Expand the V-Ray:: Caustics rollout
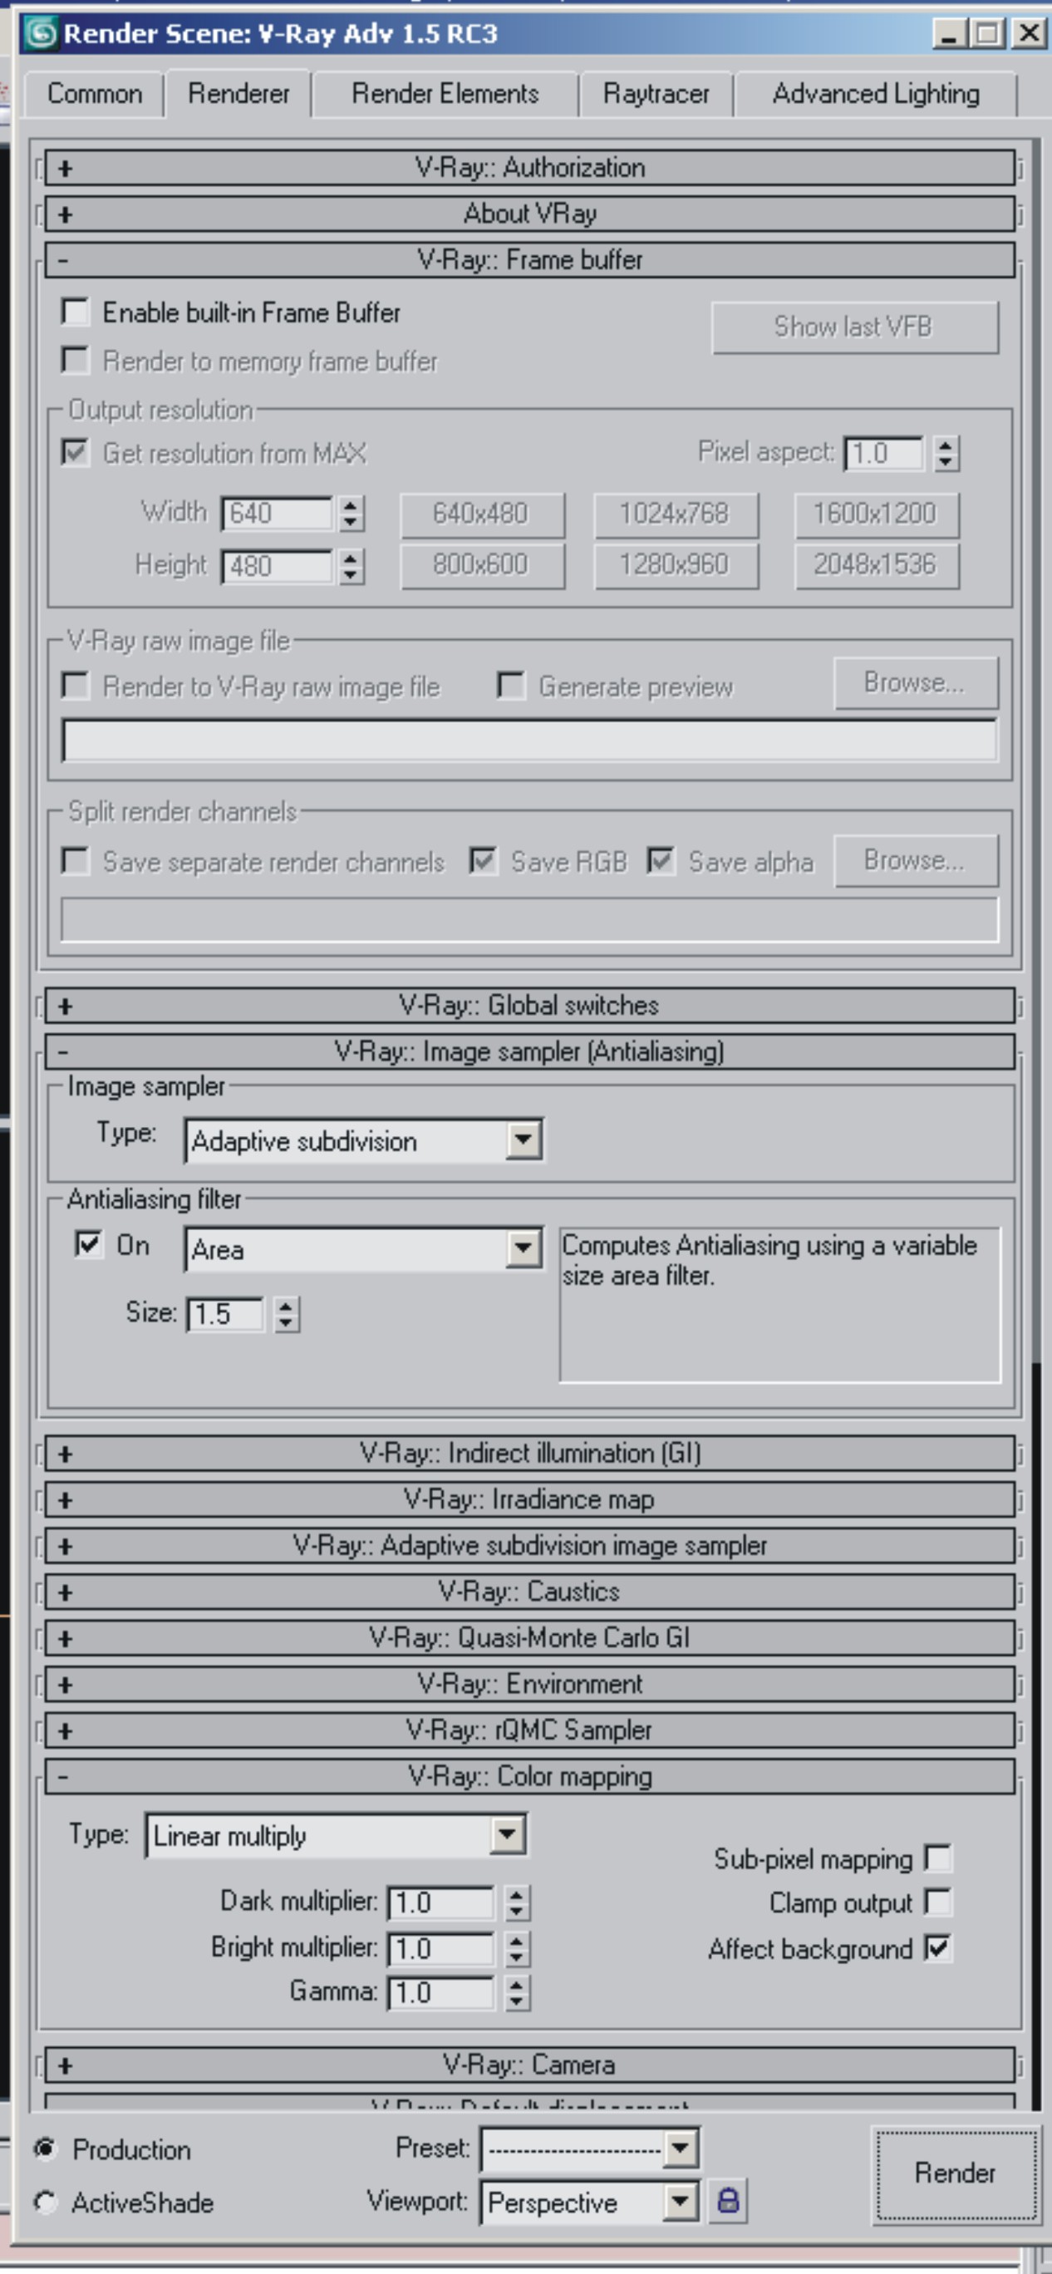This screenshot has height=2274, width=1052. (x=529, y=1592)
